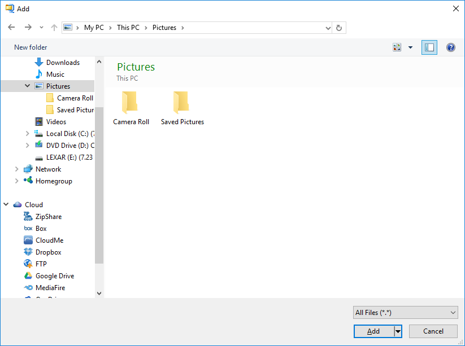Open ZipShare cloud service
Screen dimensions: 465x346
[42, 217]
